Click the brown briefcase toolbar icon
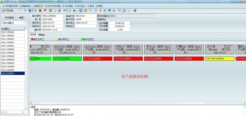This screenshot has height=116, width=246. [x=40, y=10]
